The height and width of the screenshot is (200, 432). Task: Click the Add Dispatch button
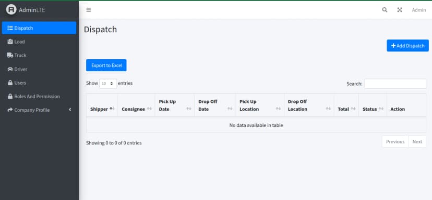(x=408, y=46)
